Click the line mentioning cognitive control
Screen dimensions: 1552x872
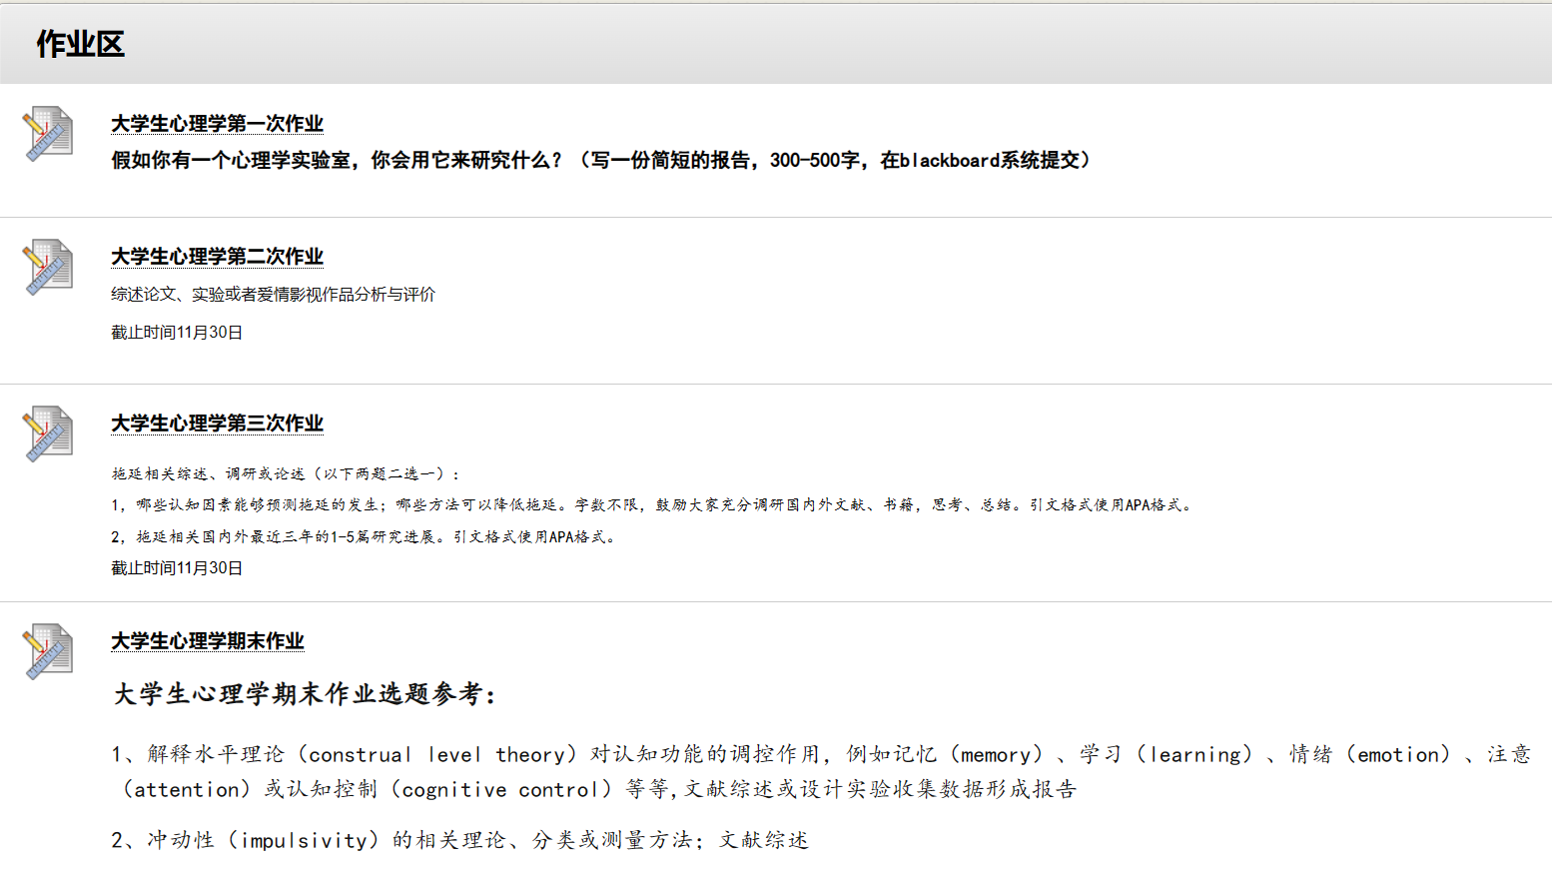pyautogui.click(x=597, y=790)
